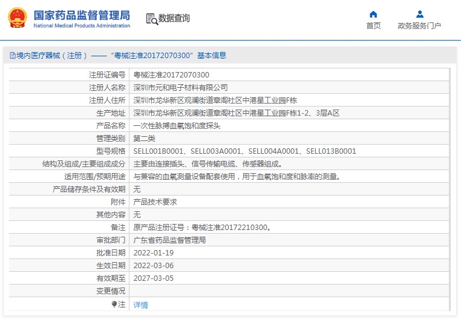Click expiry date 2027-03-05

154,278
